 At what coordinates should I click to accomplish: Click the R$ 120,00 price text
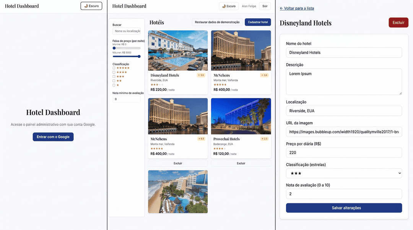pyautogui.click(x=221, y=154)
